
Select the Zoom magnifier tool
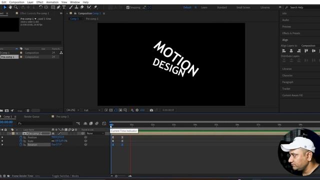pos(15,7)
